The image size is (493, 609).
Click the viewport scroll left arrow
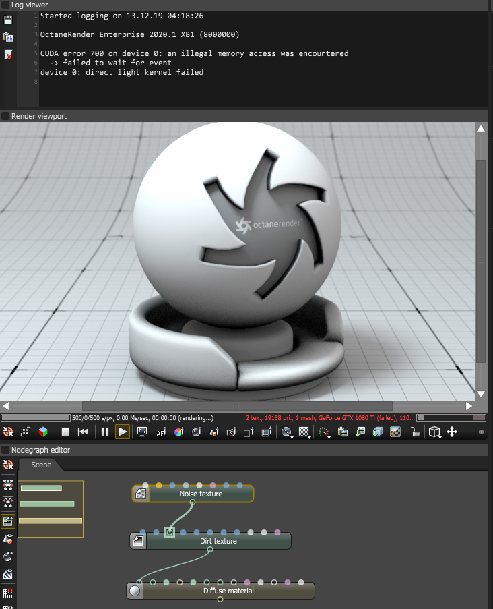pos(5,406)
